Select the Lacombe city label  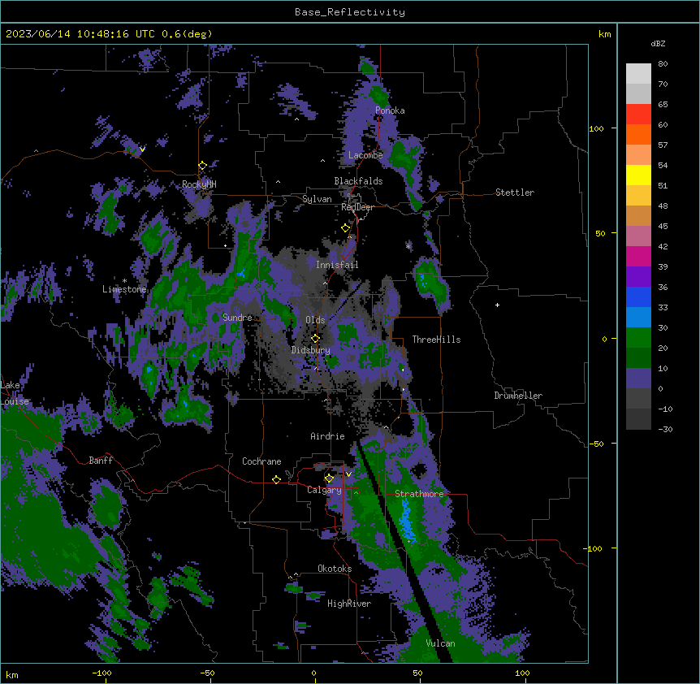pyautogui.click(x=365, y=155)
